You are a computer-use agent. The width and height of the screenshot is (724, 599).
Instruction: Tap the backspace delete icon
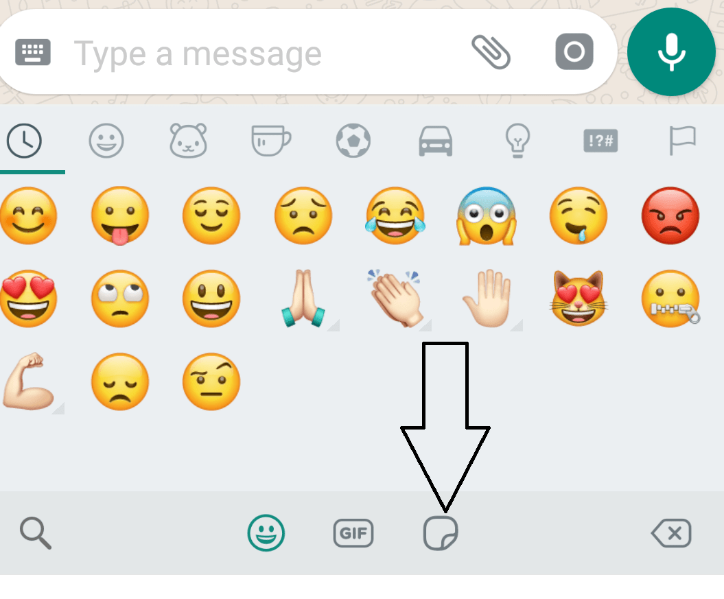[671, 533]
